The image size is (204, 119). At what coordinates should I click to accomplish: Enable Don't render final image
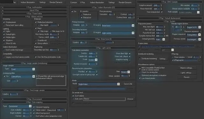(4, 50)
